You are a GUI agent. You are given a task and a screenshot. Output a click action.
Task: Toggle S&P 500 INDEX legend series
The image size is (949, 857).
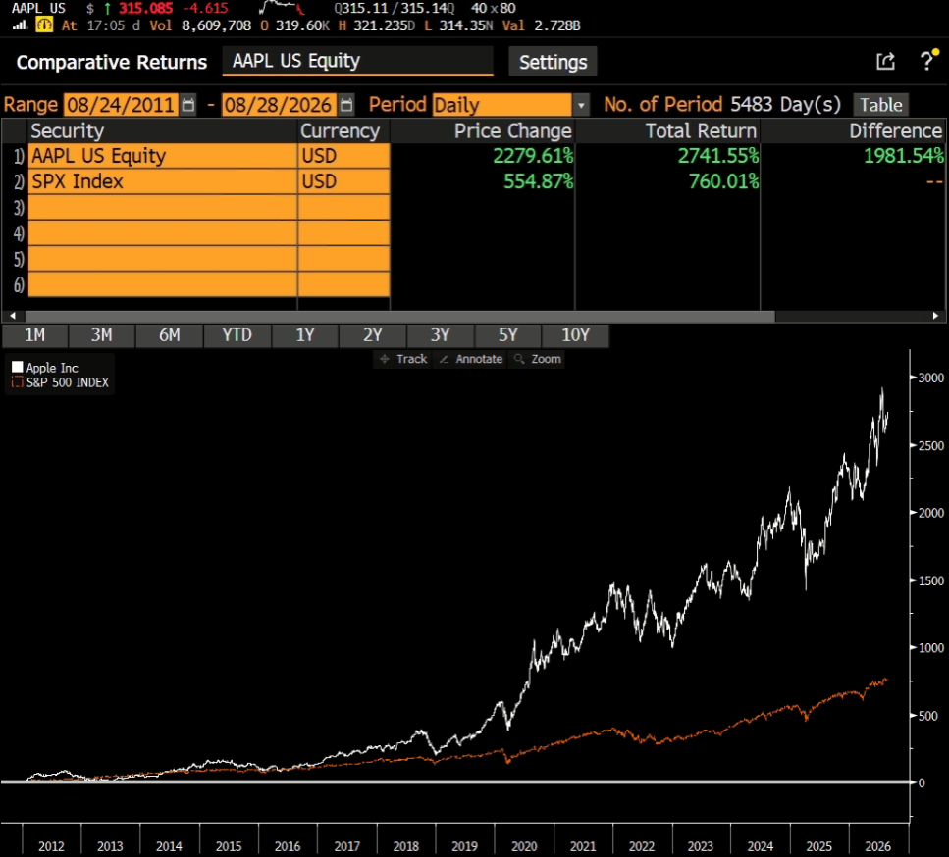(x=60, y=382)
